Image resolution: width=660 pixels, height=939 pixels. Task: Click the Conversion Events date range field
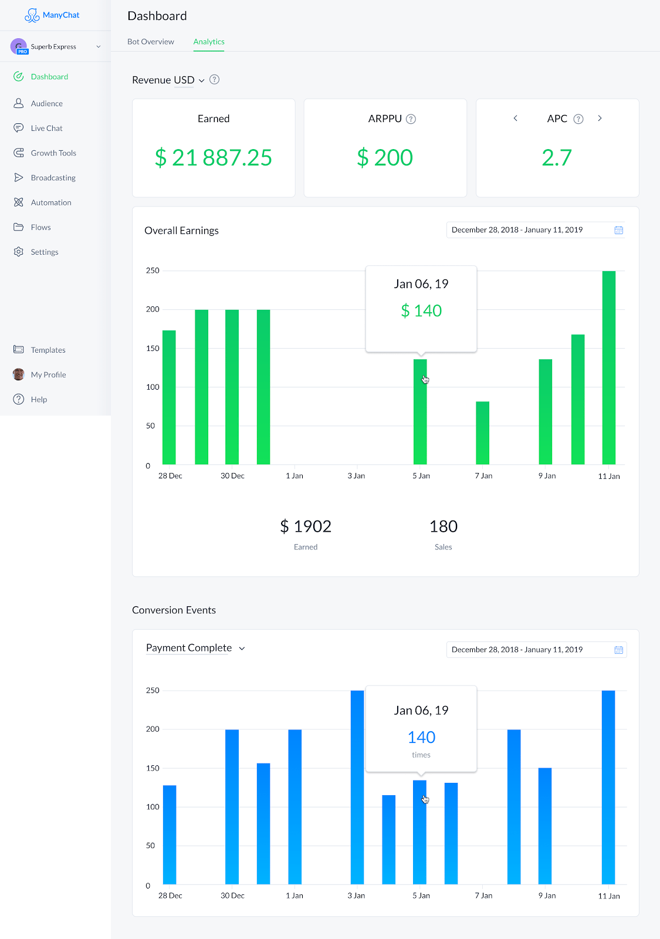(536, 650)
